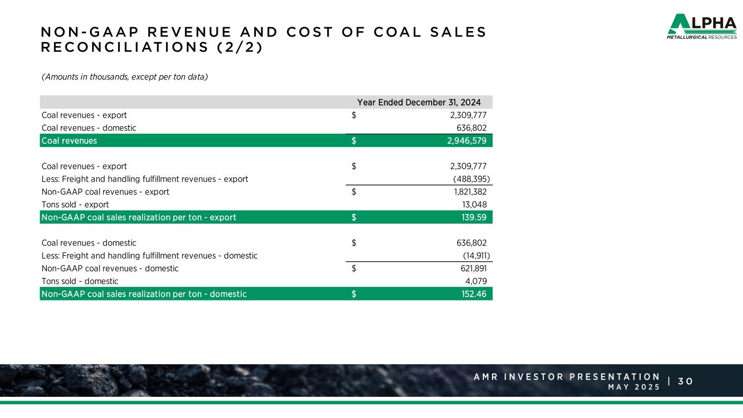Click the 'Tons sold - export' label
Image resolution: width=743 pixels, height=418 pixels.
(75, 205)
